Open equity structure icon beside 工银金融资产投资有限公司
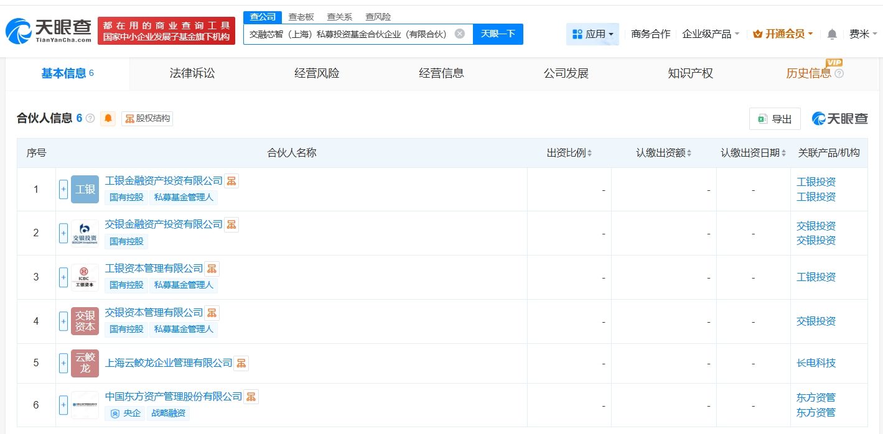The width and height of the screenshot is (883, 434). click(x=231, y=181)
